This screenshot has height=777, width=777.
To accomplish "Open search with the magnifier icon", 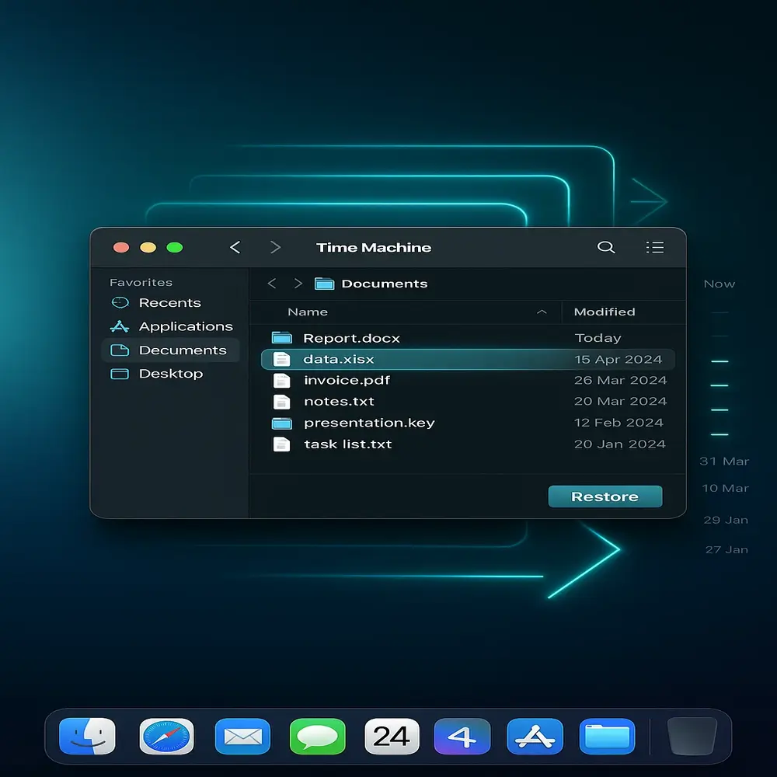I will [605, 247].
